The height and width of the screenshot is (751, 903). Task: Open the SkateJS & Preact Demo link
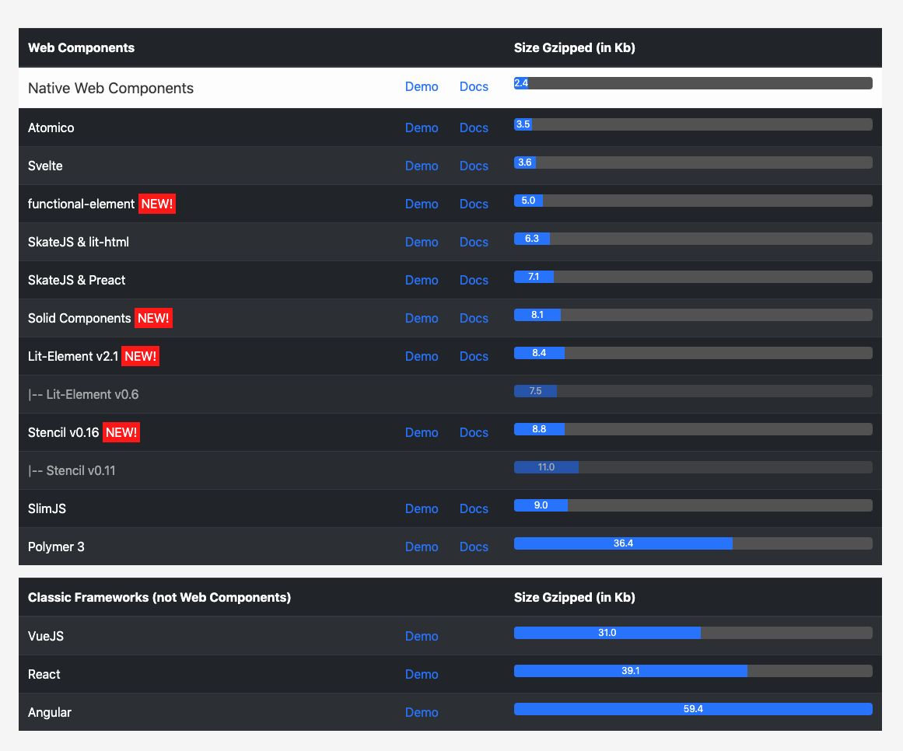pyautogui.click(x=422, y=280)
